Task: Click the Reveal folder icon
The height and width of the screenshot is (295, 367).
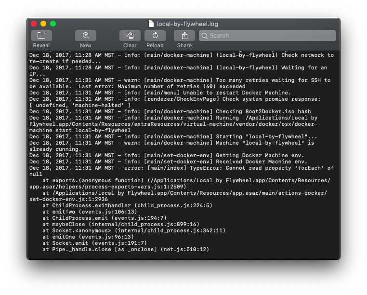Action: [x=41, y=36]
